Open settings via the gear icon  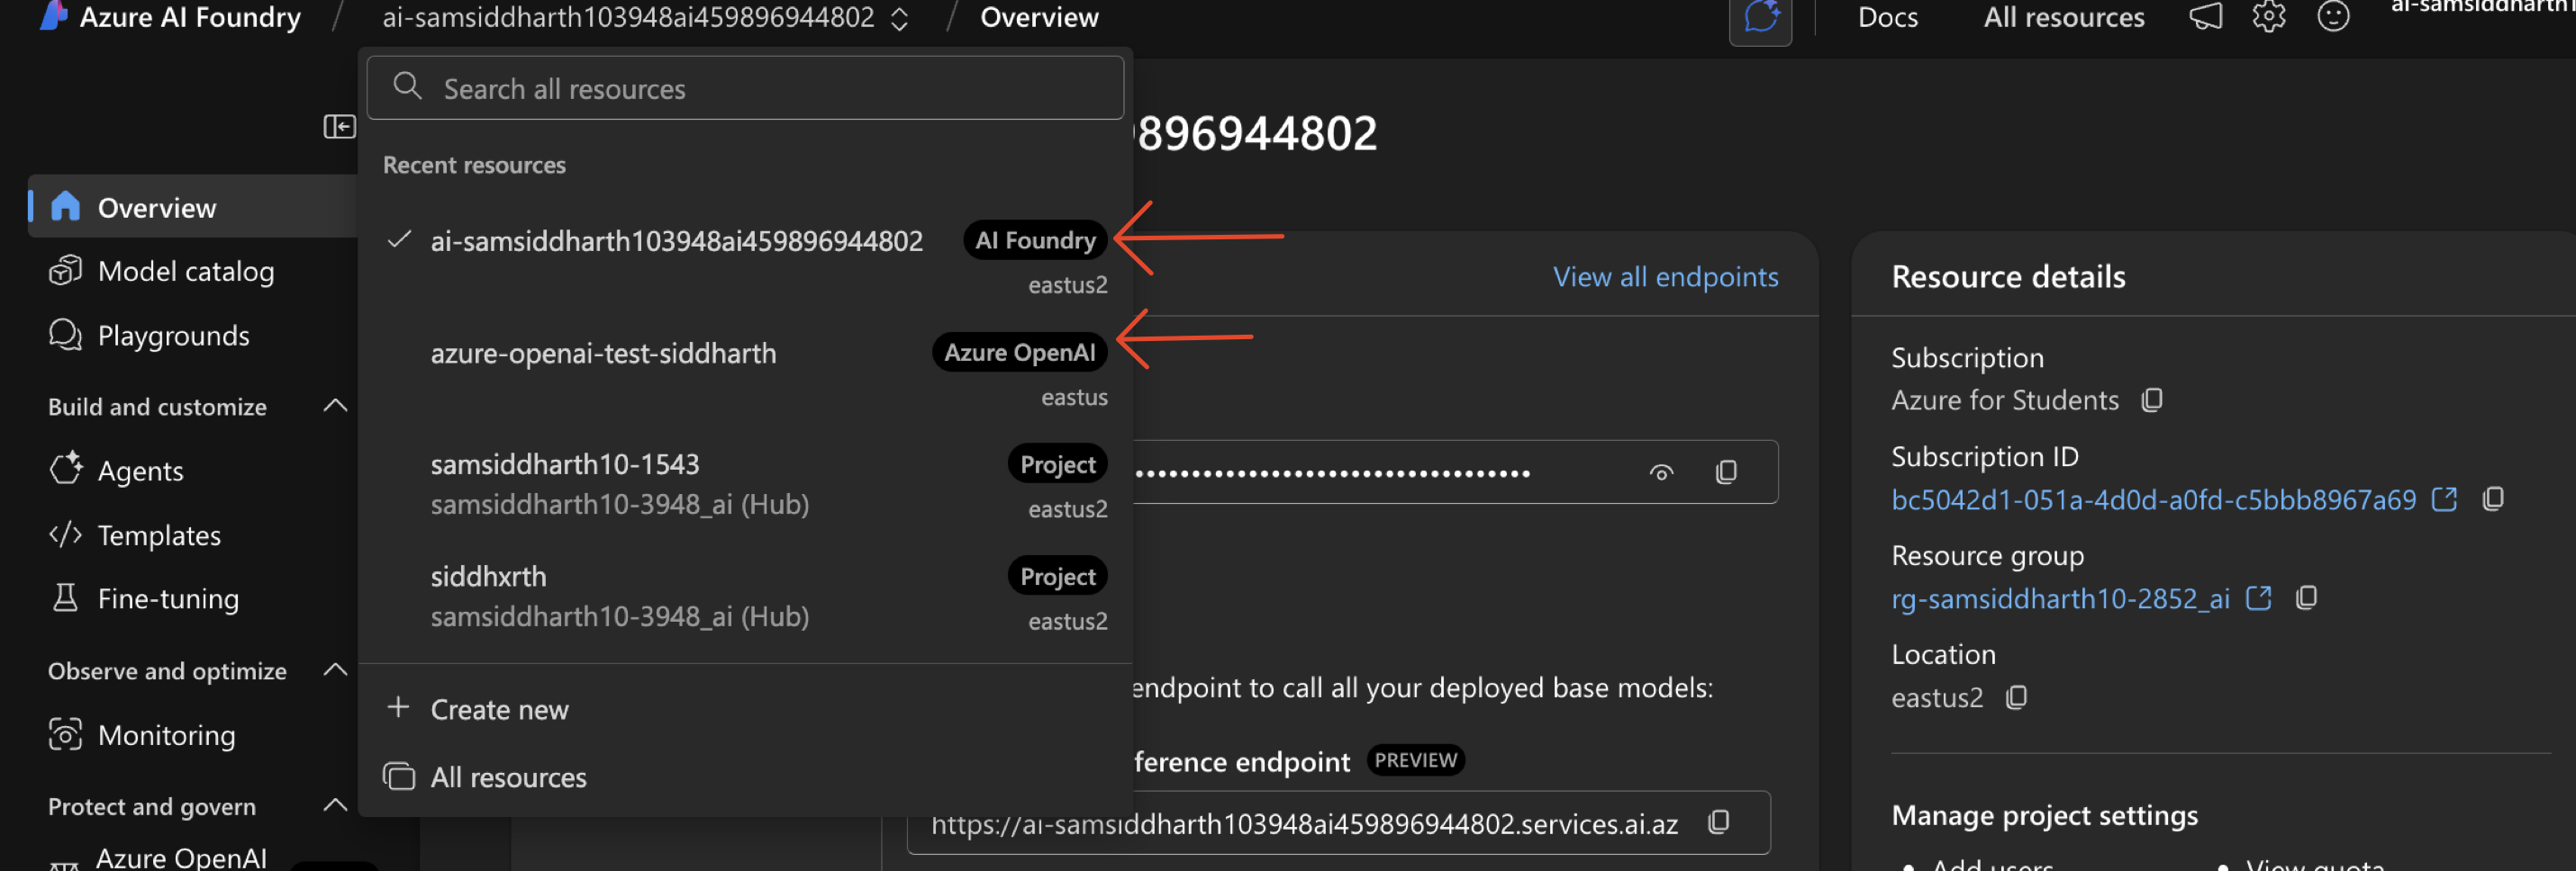pyautogui.click(x=2269, y=17)
